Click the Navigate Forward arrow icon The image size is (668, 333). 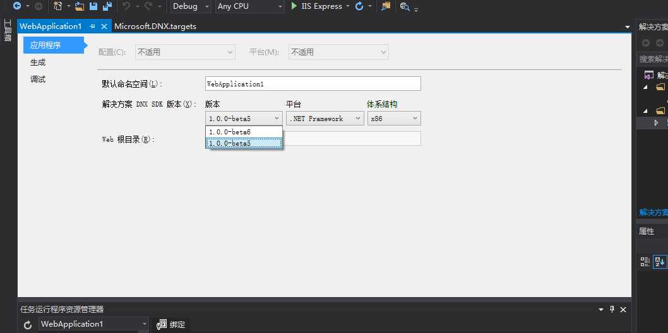[x=38, y=6]
